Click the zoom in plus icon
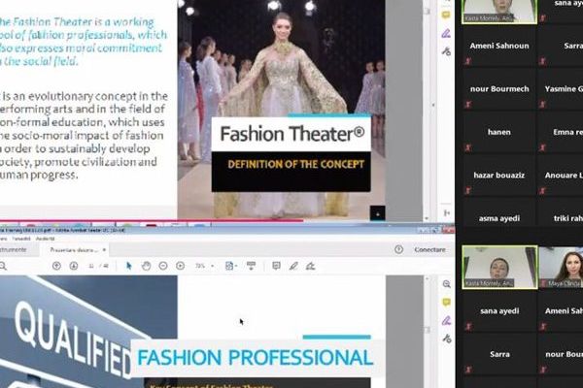 pyautogui.click(x=179, y=266)
